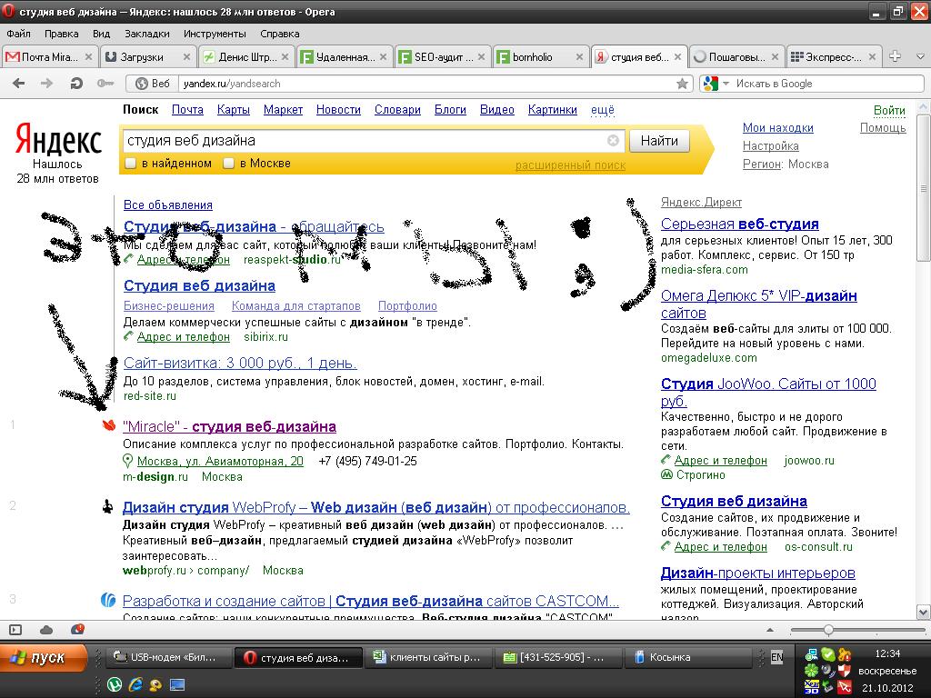Viewport: 931px width, 698px height.
Task: Open the Яндекс logo homepage
Action: pos(57,139)
